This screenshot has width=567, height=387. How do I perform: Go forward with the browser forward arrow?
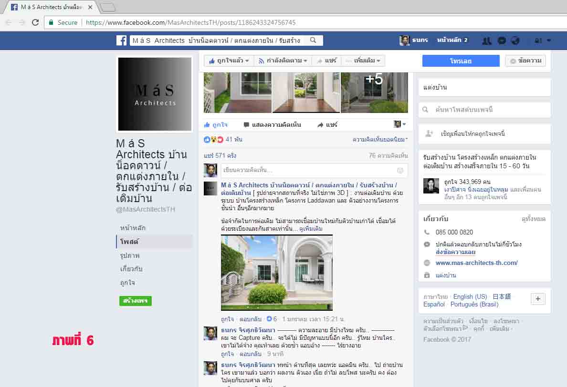[x=21, y=22]
